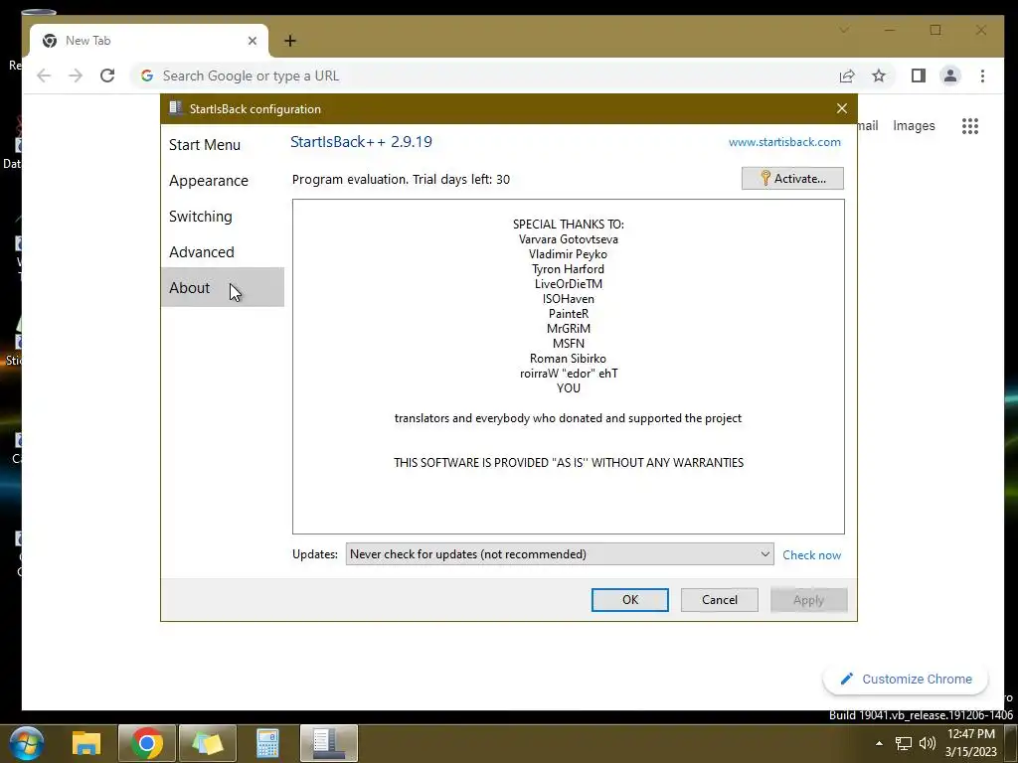The width and height of the screenshot is (1018, 763).
Task: Open the Google apps grid
Action: (970, 126)
